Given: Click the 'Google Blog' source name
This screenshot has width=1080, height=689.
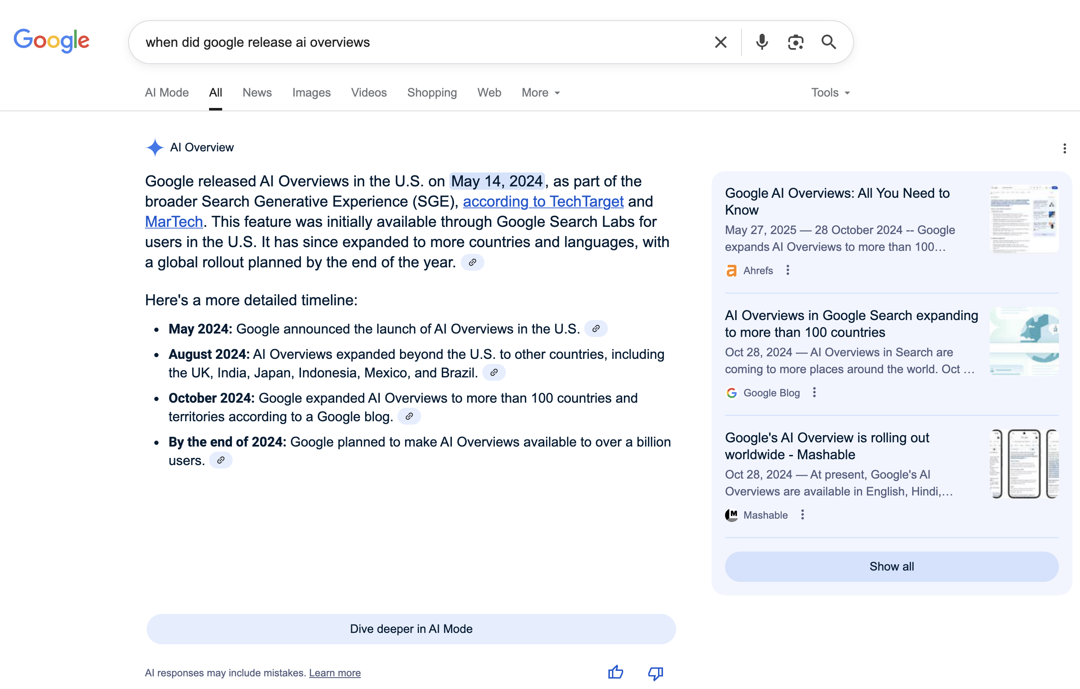Looking at the screenshot, I should point(771,393).
